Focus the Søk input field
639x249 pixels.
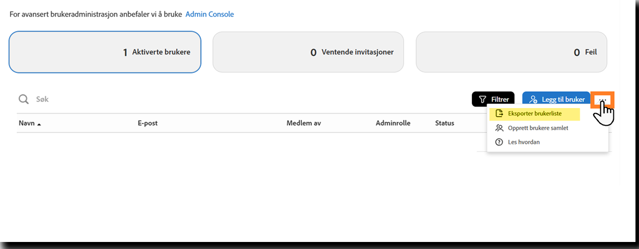[x=151, y=100]
